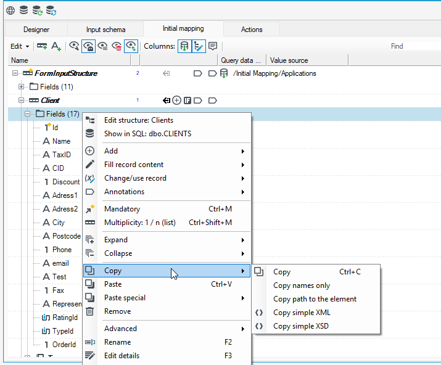The height and width of the screenshot is (365, 441).
Task: Click the grey arrow icon in FormInputStructure row
Action: coord(166,73)
